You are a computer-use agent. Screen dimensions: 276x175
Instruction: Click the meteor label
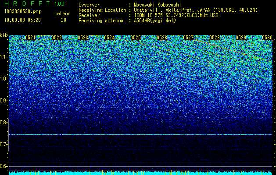point(62,14)
